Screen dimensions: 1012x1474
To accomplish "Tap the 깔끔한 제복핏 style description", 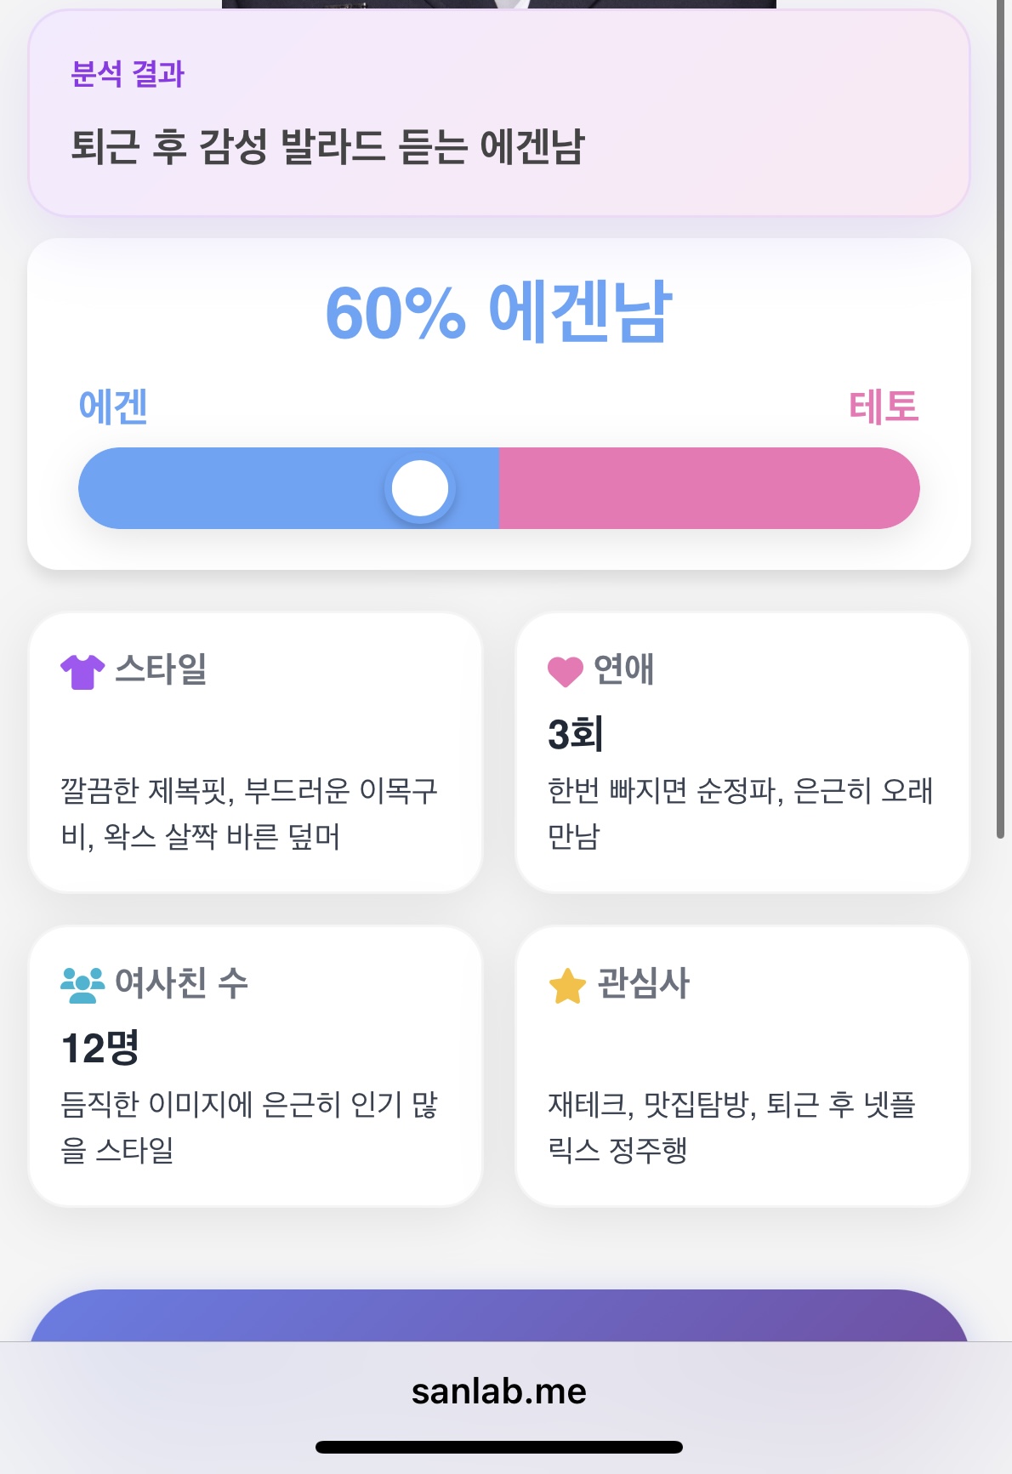I will click(x=248, y=813).
